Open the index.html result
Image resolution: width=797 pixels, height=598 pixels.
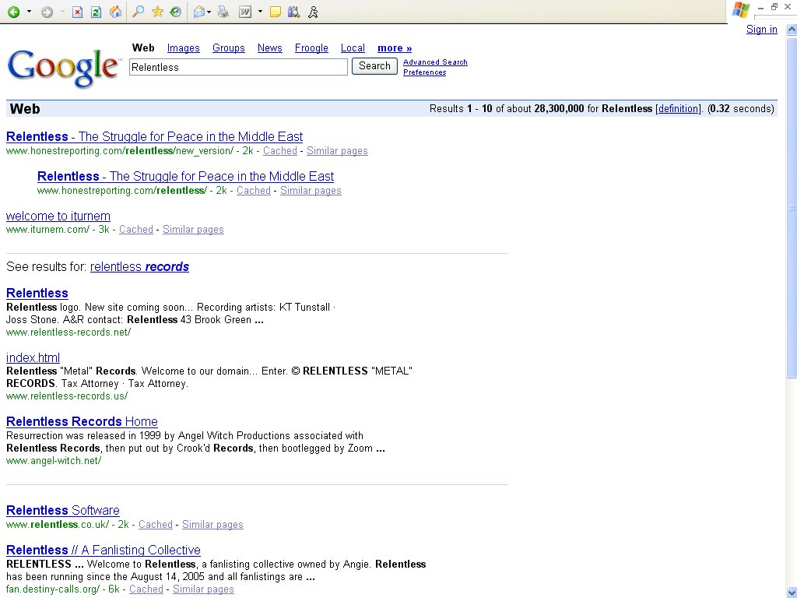tap(33, 358)
